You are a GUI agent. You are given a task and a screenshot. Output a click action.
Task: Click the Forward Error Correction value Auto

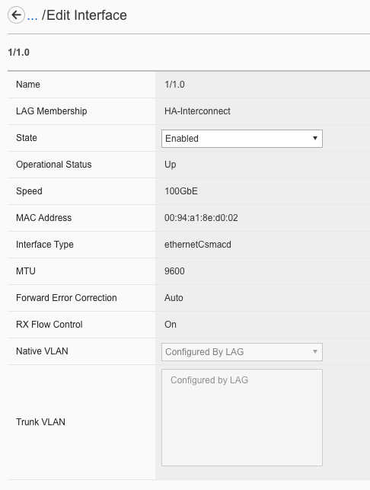point(174,298)
